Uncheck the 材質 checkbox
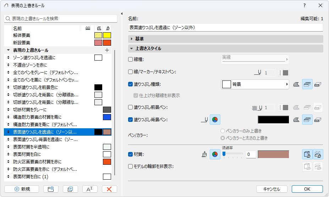The width and height of the screenshot is (329, 197). 130,154
